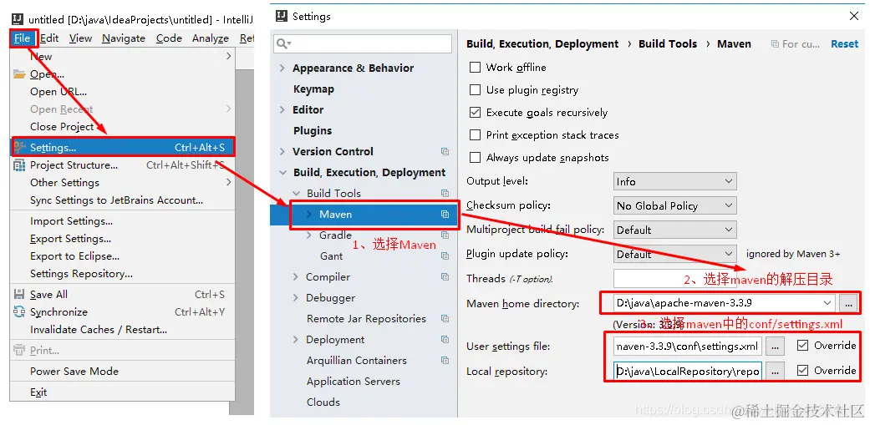The width and height of the screenshot is (870, 425).
Task: Click the Local repository path field
Action: [688, 371]
